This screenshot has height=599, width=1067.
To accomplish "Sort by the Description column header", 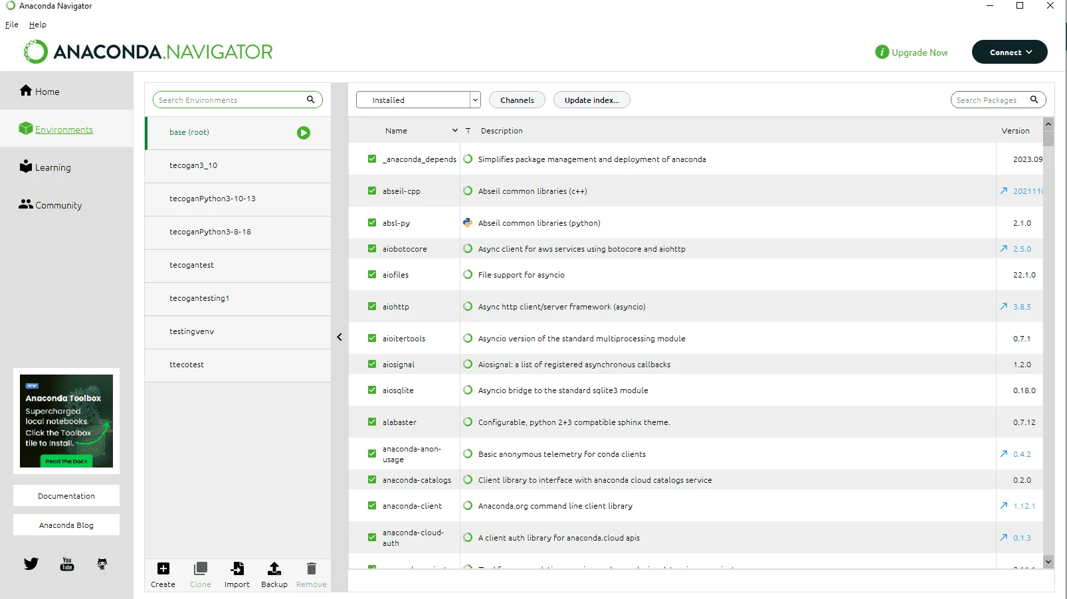I will [x=502, y=131].
